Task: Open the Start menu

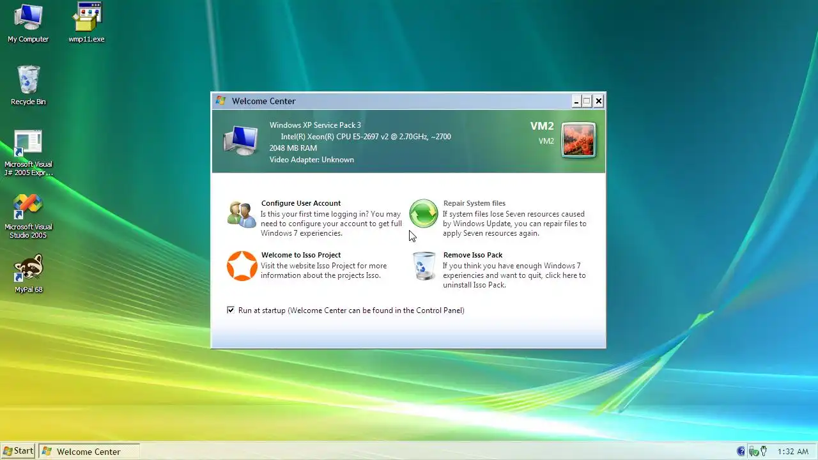Action: coord(18,451)
